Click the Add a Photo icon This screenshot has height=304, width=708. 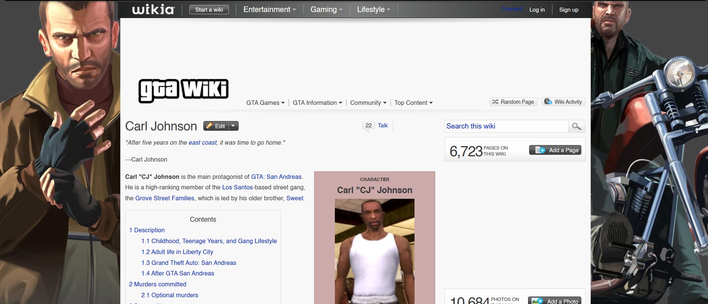pos(538,301)
